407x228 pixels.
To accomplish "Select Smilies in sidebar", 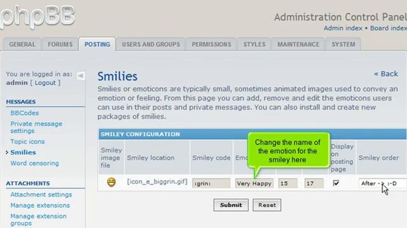I will (23, 153).
